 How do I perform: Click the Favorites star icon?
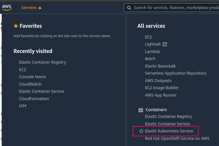[16, 26]
